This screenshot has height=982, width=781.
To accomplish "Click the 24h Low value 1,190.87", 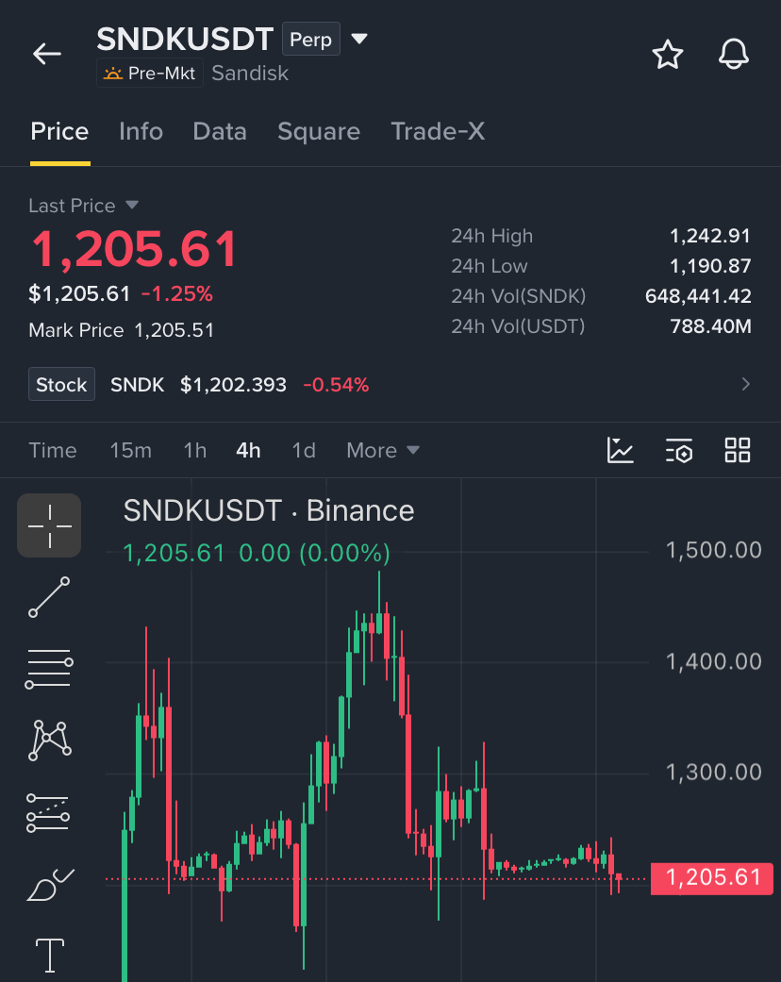I will point(710,266).
